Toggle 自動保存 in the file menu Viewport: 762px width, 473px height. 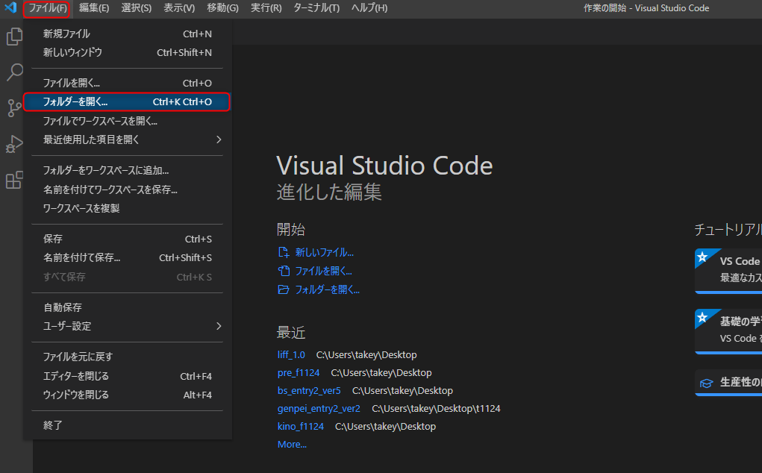coord(128,307)
